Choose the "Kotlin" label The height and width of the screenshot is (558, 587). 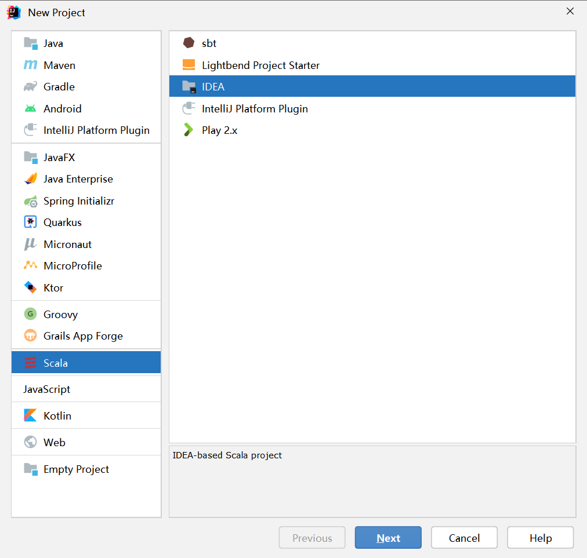pyautogui.click(x=57, y=416)
